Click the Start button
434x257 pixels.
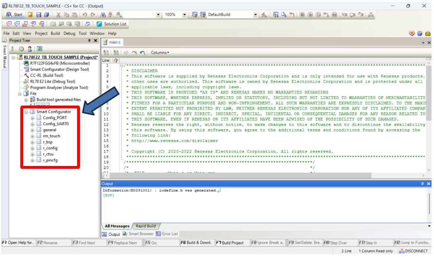pos(15,14)
